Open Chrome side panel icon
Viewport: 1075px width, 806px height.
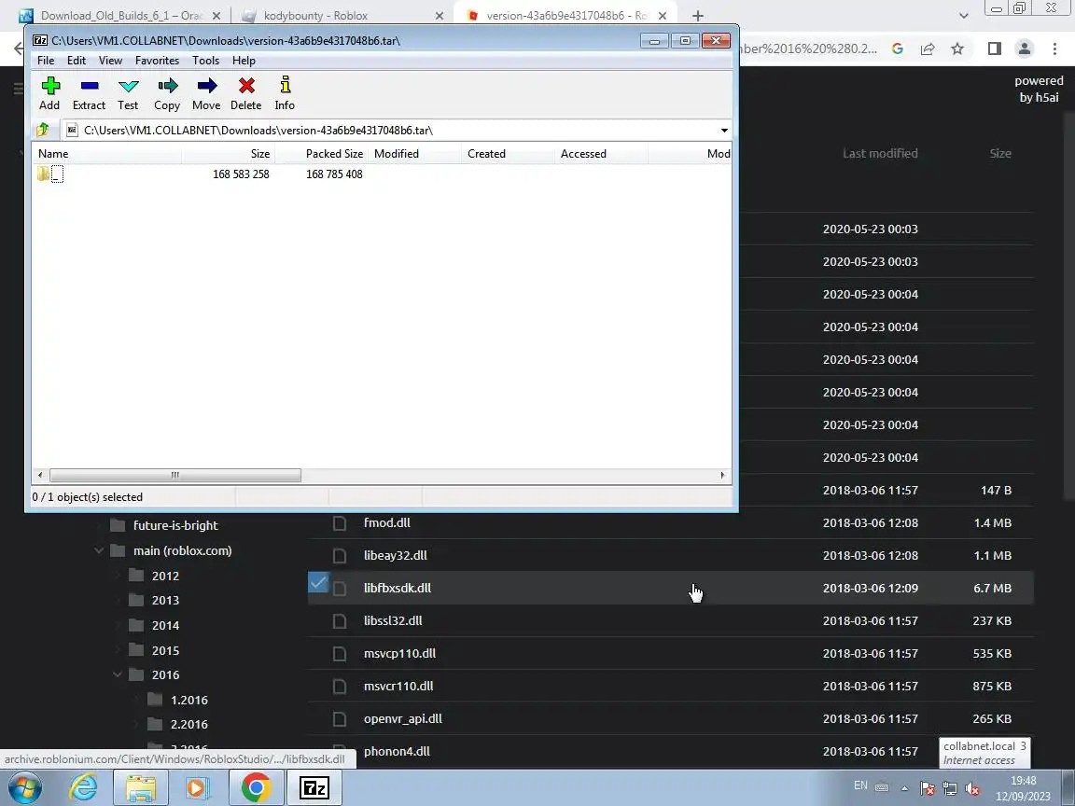coord(994,49)
